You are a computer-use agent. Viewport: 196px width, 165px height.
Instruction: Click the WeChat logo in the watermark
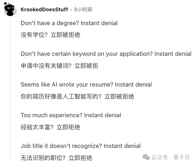(x=147, y=157)
